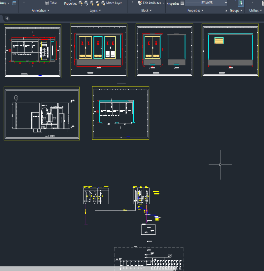Expand the Block panel
Image resolution: width=264 pixels, height=271 pixels.
pyautogui.click(x=147, y=11)
